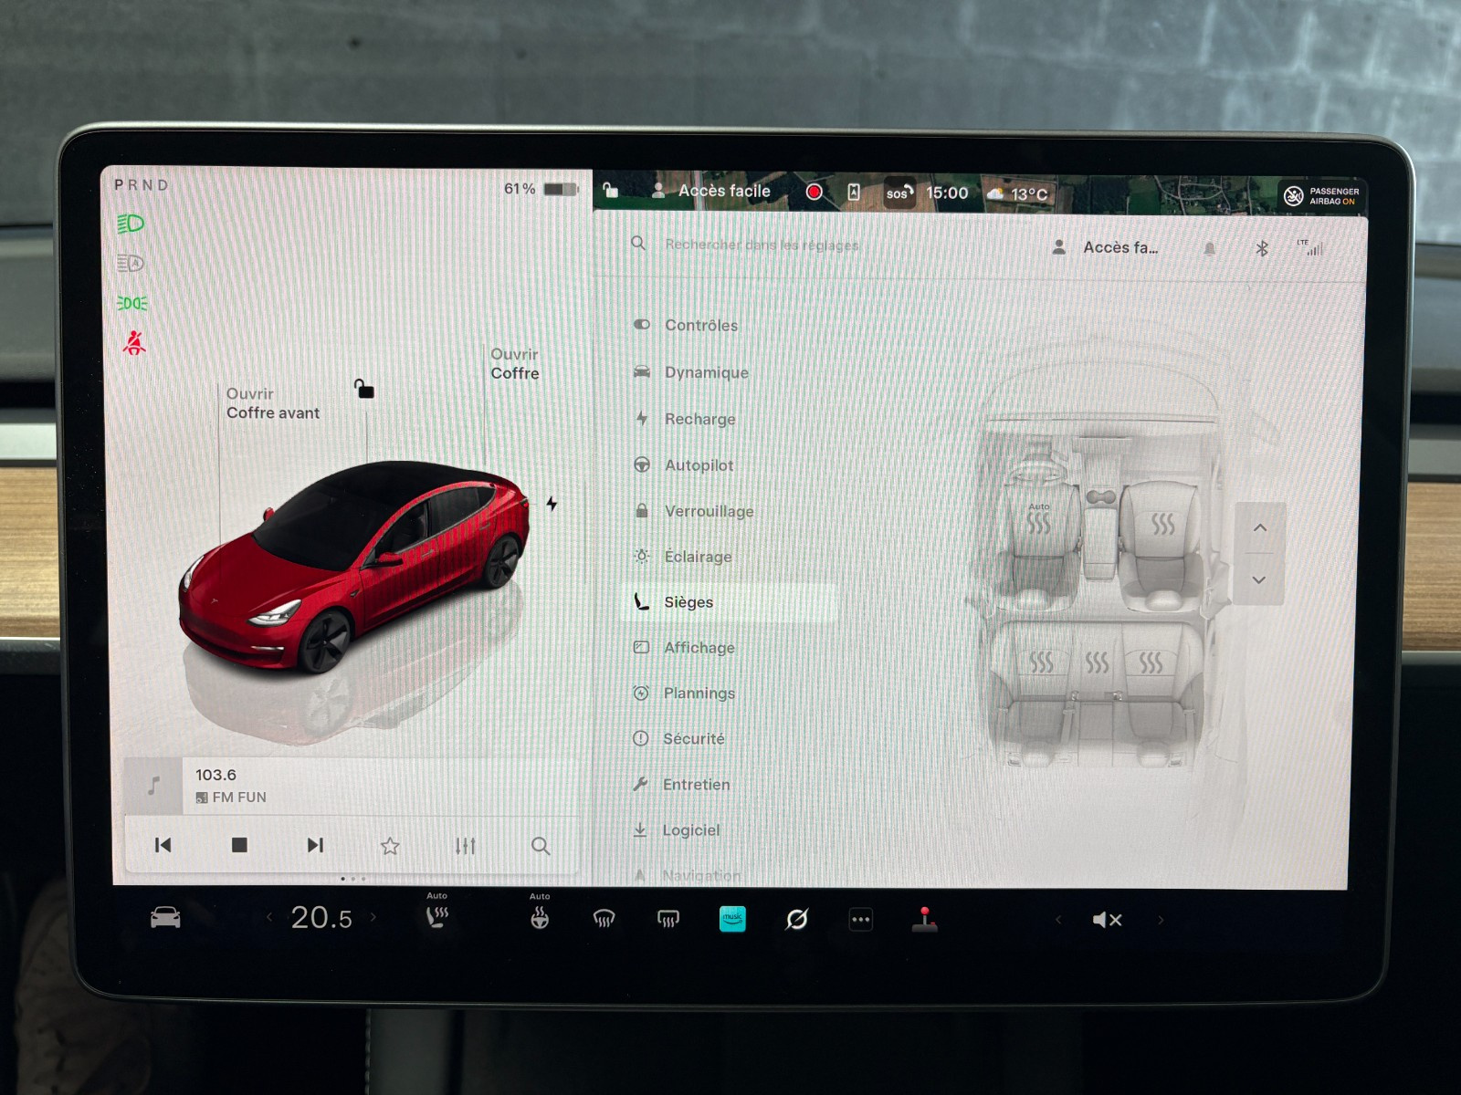Toggle the heated steering wheel button
The width and height of the screenshot is (1461, 1095).
[540, 918]
